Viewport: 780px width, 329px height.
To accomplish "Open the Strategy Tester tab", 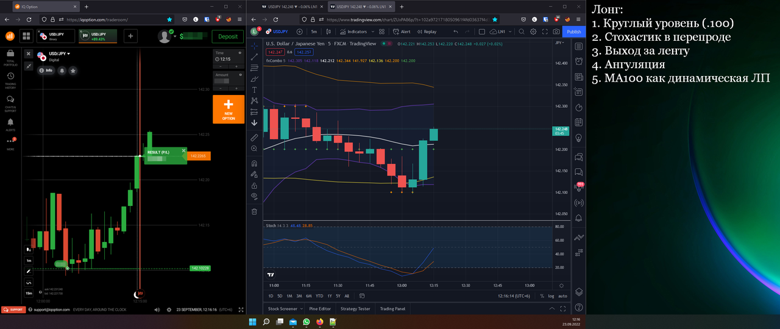I will (x=355, y=309).
